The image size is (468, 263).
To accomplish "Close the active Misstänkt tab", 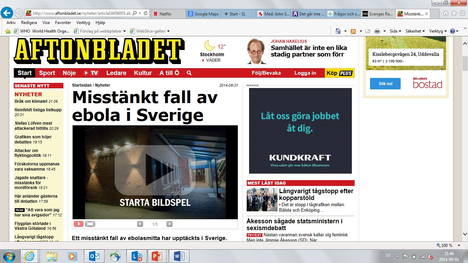I will click(427, 14).
